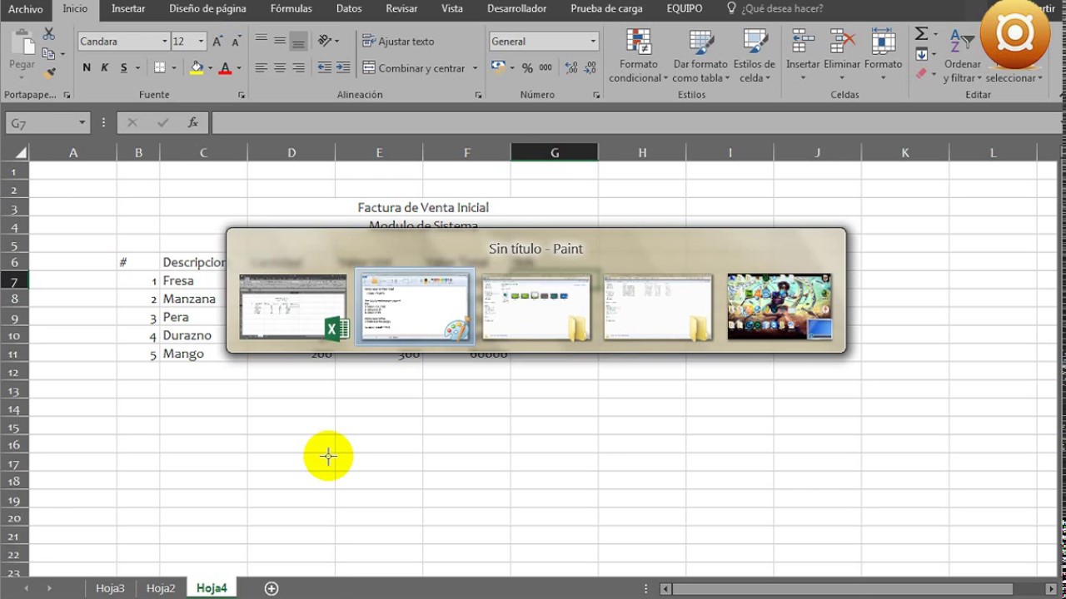Align text to bottom of cell

[299, 41]
